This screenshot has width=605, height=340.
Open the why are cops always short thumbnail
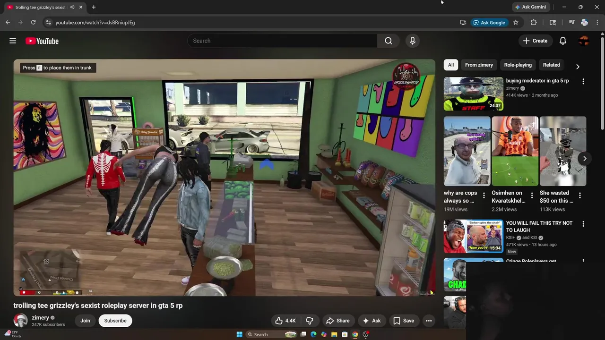click(467, 151)
